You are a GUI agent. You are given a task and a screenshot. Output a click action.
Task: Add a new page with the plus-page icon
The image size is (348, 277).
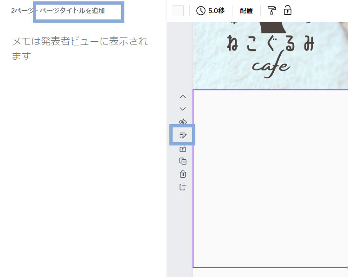(x=183, y=187)
